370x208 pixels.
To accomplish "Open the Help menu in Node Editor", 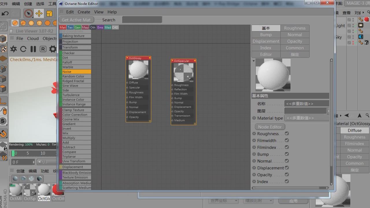I will [112, 12].
